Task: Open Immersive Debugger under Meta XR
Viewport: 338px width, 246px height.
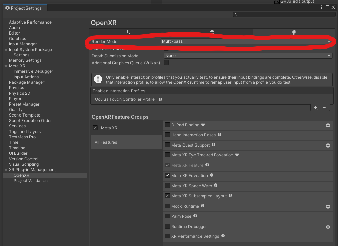Action: (x=34, y=71)
